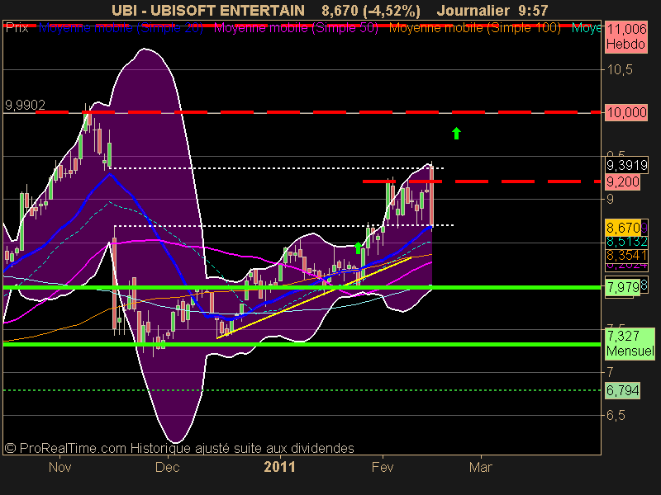Click the green 6,794 price tag

coord(623,390)
